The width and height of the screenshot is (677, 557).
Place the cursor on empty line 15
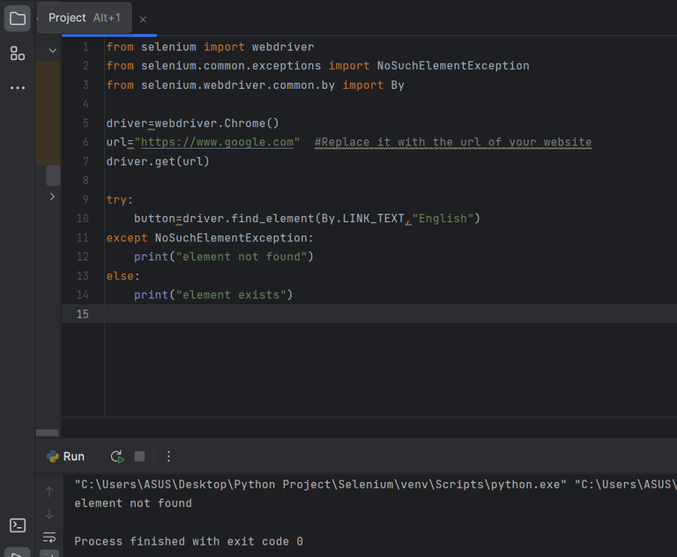click(353, 315)
